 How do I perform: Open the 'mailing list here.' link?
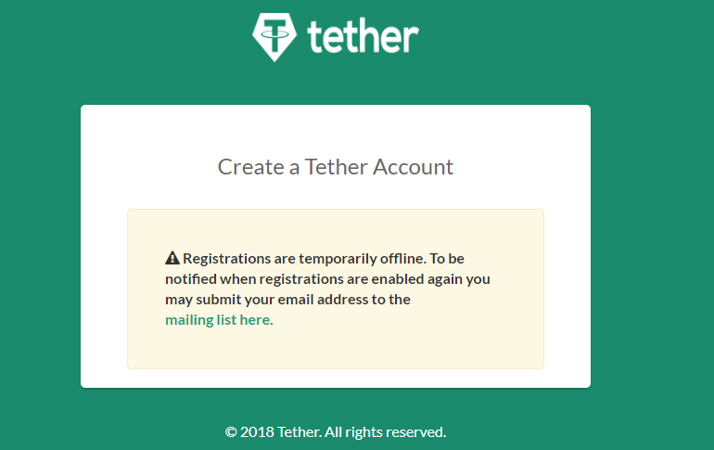(x=219, y=320)
